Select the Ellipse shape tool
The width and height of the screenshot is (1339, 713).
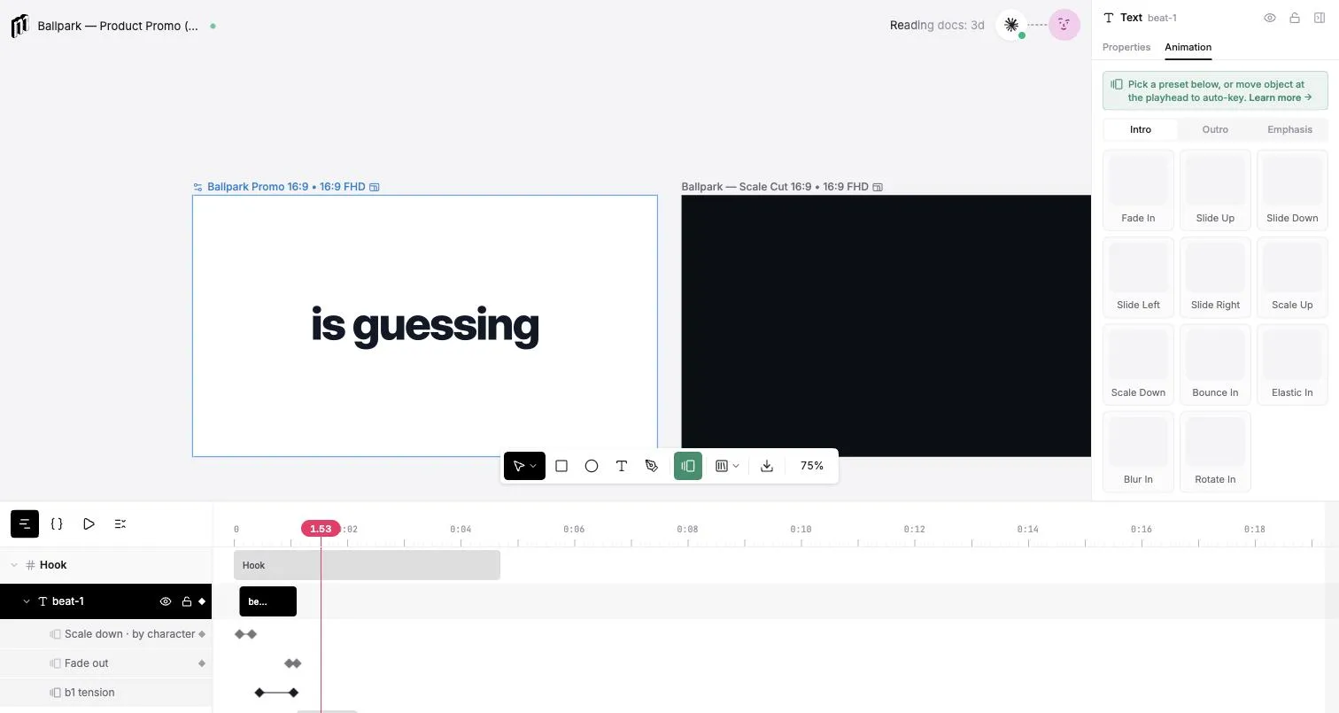(592, 466)
